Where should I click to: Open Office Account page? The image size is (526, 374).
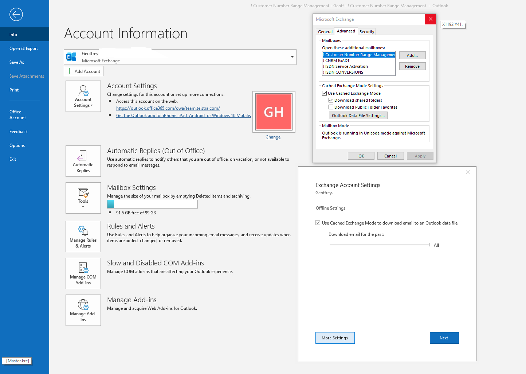point(24,114)
